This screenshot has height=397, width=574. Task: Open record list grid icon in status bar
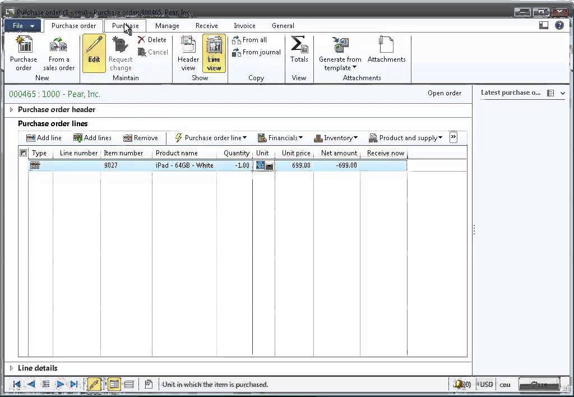[46, 384]
